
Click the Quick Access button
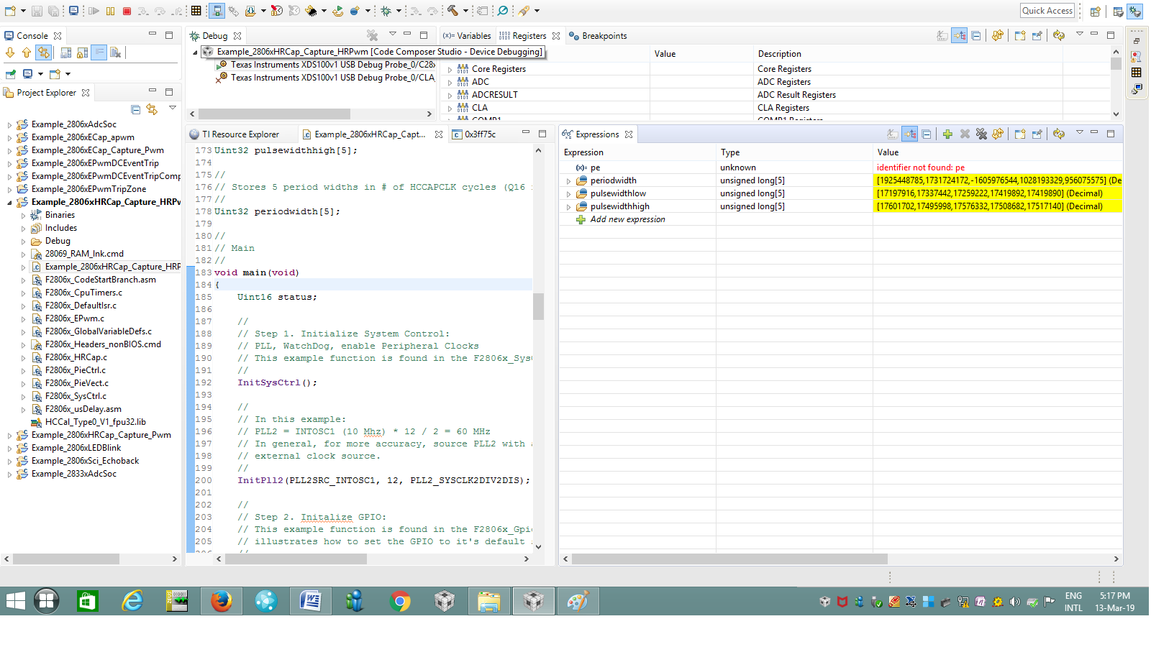1047,10
